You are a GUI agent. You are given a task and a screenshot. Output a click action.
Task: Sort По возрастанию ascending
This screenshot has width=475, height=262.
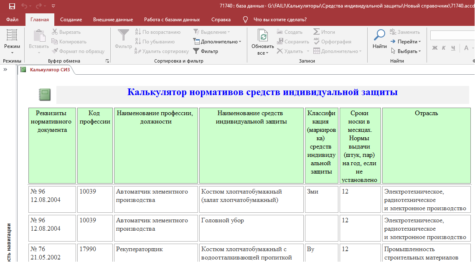pyautogui.click(x=157, y=32)
